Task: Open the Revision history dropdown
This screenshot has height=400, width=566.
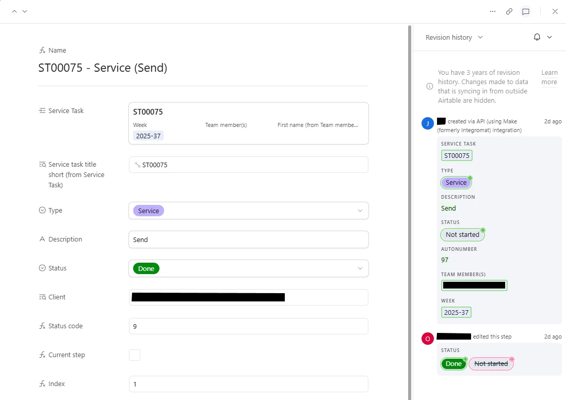Action: [454, 38]
